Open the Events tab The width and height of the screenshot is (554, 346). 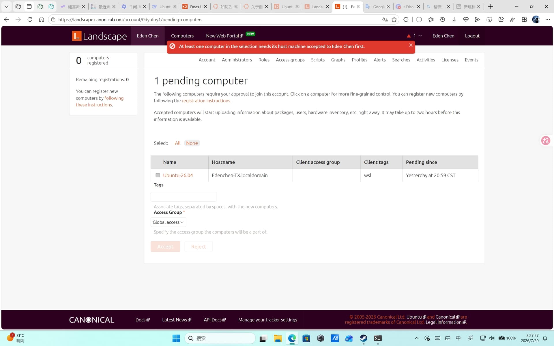point(471,60)
